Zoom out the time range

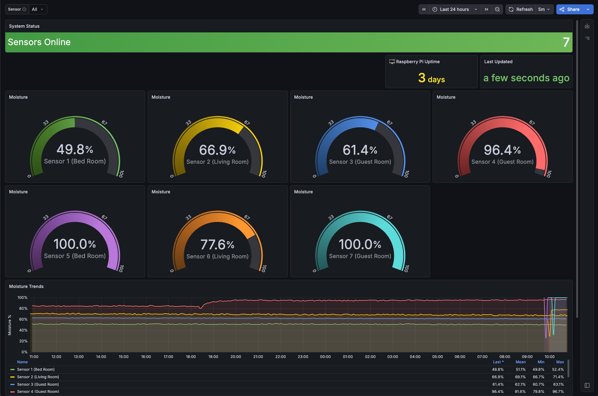click(x=497, y=9)
